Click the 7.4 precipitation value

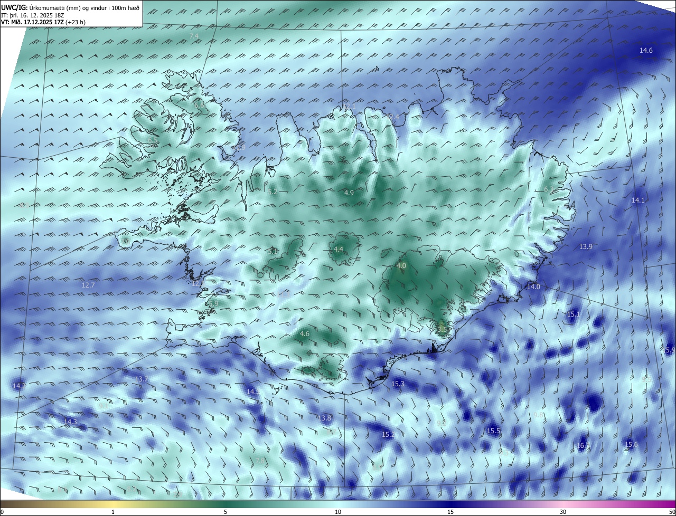(x=194, y=36)
